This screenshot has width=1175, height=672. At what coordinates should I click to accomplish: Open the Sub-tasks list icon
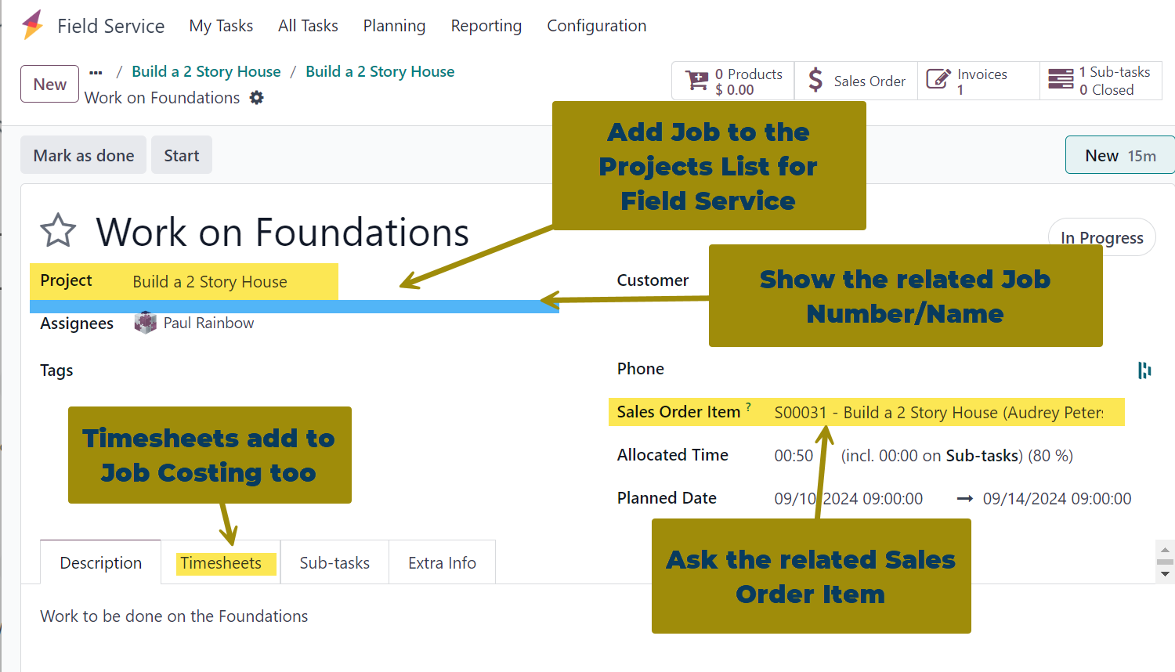coord(1061,80)
